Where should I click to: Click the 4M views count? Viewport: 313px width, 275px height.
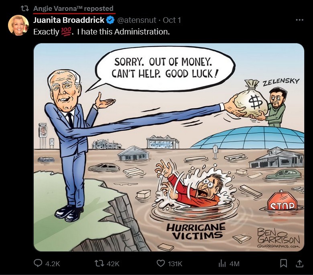click(x=234, y=264)
